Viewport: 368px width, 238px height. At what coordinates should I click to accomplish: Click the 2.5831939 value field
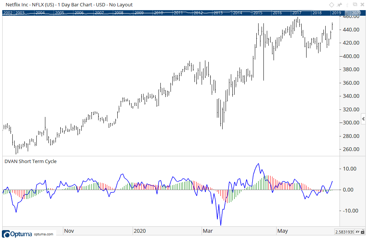[344, 232]
